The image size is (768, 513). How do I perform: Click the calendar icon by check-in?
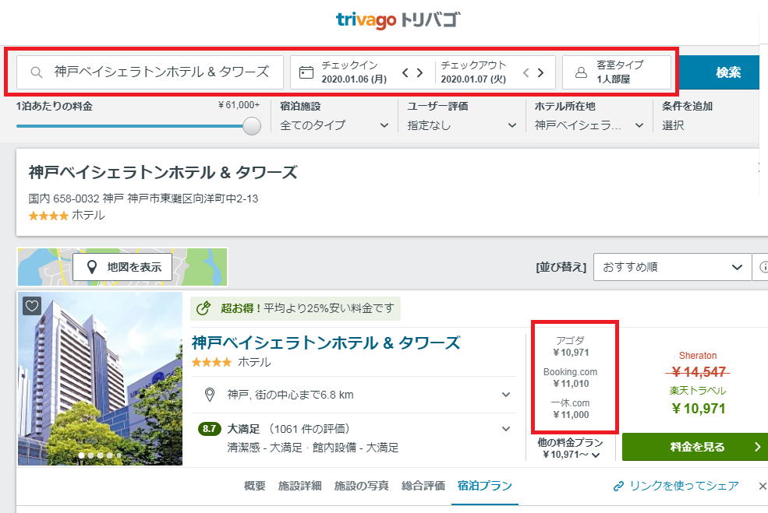tap(306, 72)
